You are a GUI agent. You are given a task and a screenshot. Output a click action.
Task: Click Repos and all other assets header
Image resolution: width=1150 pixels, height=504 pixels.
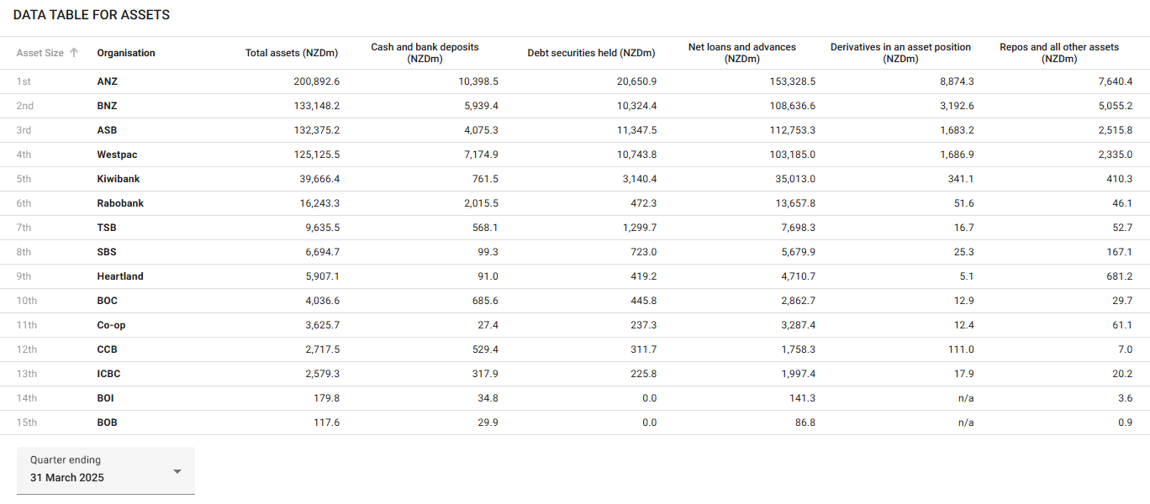[1059, 53]
